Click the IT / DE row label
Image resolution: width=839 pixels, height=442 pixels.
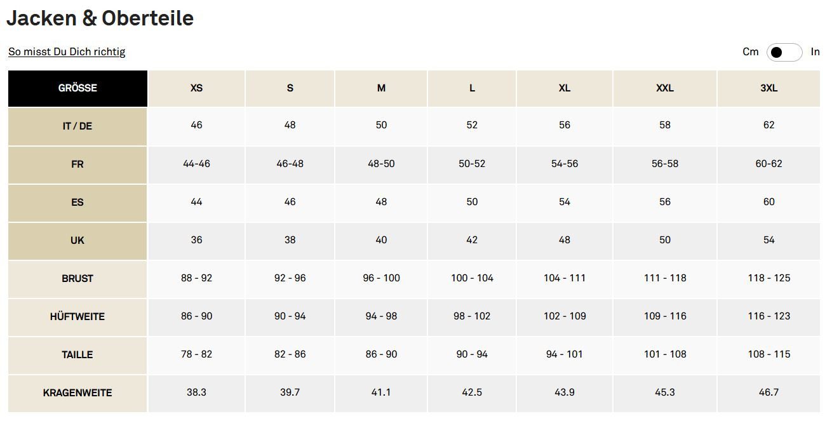coord(77,126)
